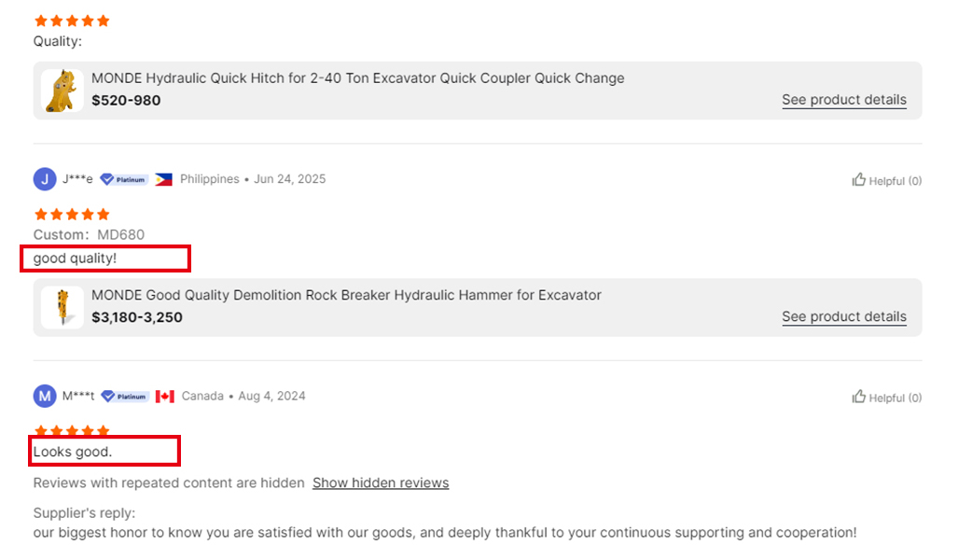Show hidden reviews
Viewport: 972px width, 559px height.
click(381, 482)
